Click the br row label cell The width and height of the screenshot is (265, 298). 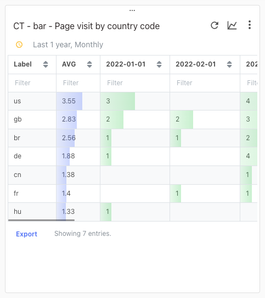[x=32, y=138]
